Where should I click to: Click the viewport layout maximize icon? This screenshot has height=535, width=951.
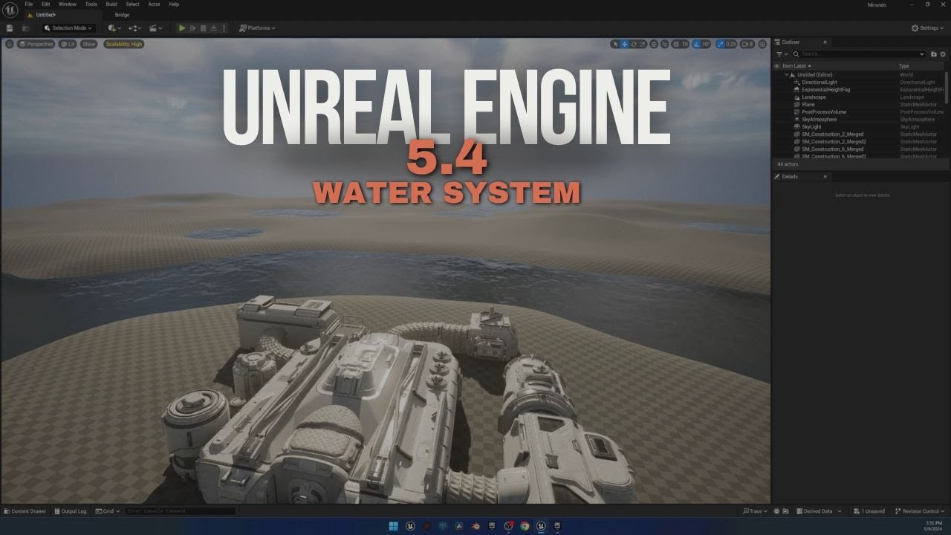coord(762,44)
